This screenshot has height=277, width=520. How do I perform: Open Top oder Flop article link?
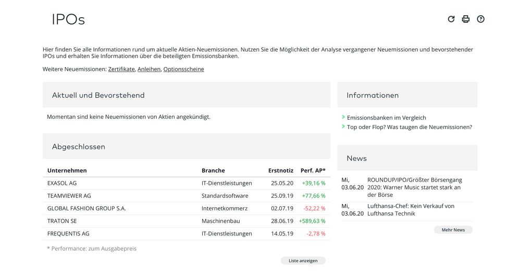click(x=409, y=127)
